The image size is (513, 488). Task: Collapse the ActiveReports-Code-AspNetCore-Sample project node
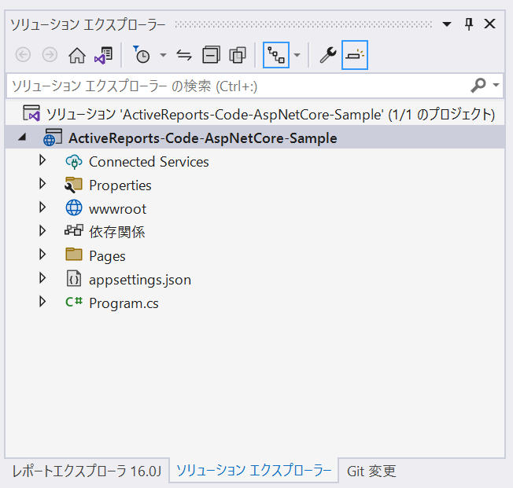pyautogui.click(x=22, y=138)
